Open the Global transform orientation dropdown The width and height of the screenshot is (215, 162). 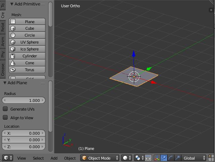[194, 158]
